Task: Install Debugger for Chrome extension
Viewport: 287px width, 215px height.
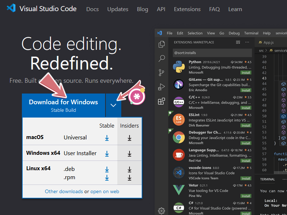Action: 246,143
